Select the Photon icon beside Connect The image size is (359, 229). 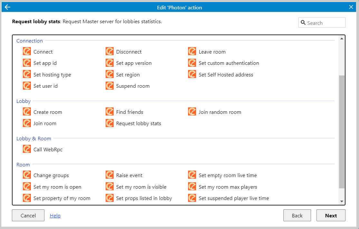(27, 51)
